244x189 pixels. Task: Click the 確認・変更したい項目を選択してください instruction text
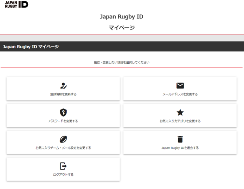tap(122, 63)
